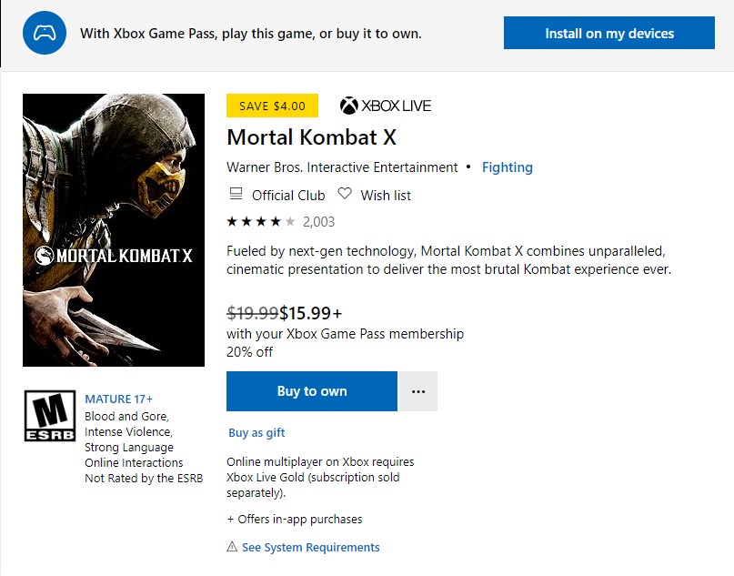Click the System Requirements warning icon
Image resolution: width=734 pixels, height=576 pixels.
(232, 547)
